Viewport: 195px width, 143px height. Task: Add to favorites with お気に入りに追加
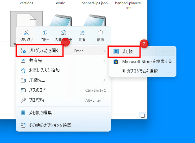pos(44,70)
